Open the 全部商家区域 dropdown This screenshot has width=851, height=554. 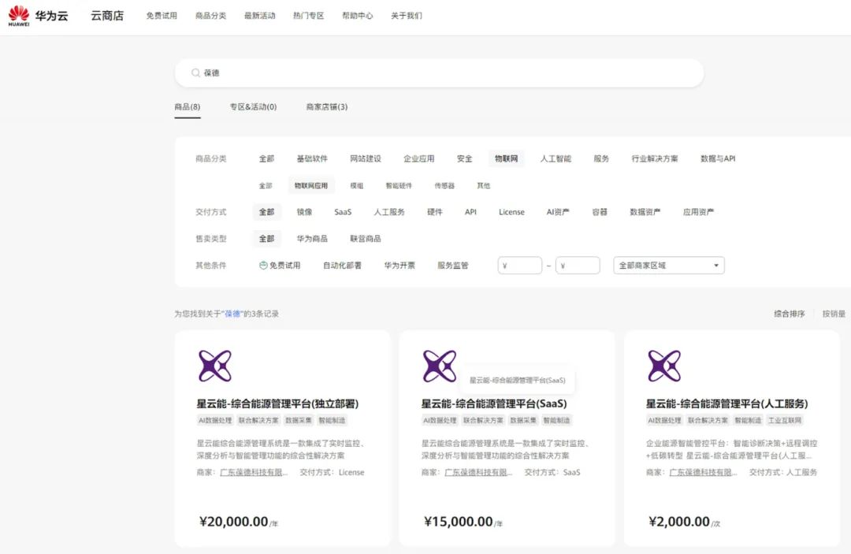pos(668,266)
